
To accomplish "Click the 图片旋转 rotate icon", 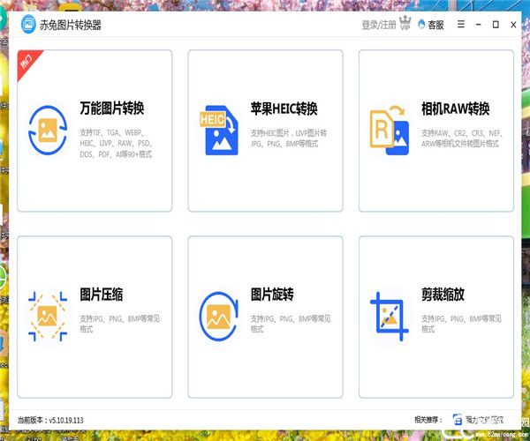I will (x=220, y=315).
